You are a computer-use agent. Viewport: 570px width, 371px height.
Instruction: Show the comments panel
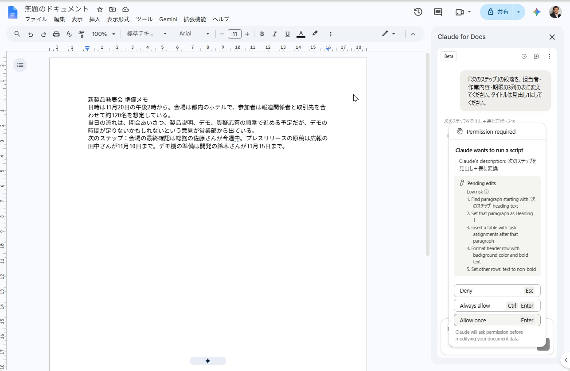[438, 12]
